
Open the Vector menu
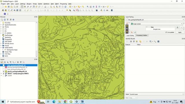(35, 4)
